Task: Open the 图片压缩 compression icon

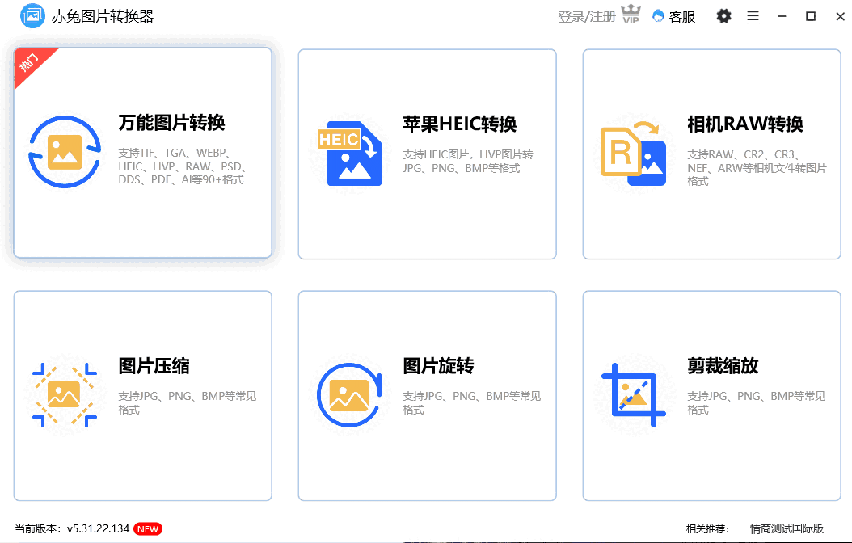Action: coord(65,394)
